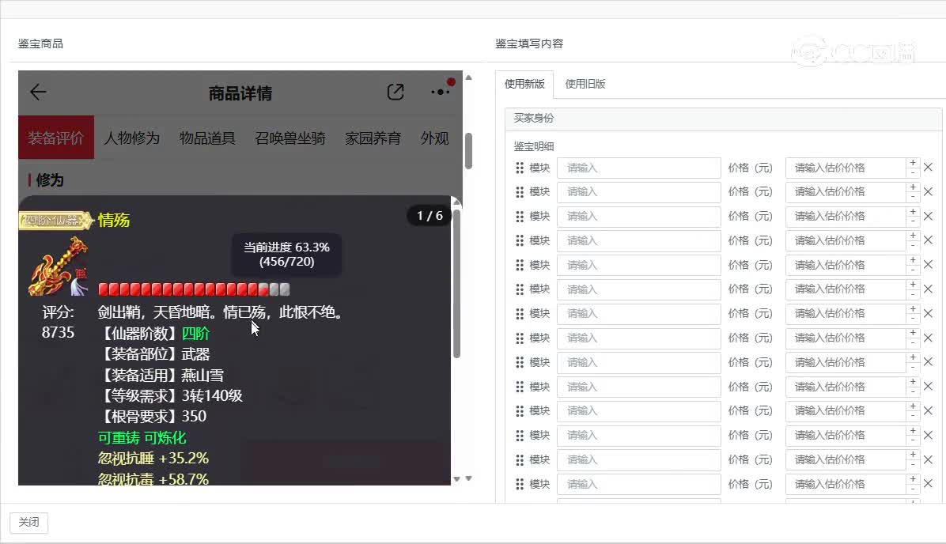946x544 pixels.
Task: Click the 忽视抗睡 +35.2% attribute
Action: [153, 459]
